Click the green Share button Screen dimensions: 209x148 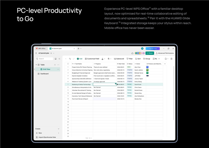tap(150, 53)
